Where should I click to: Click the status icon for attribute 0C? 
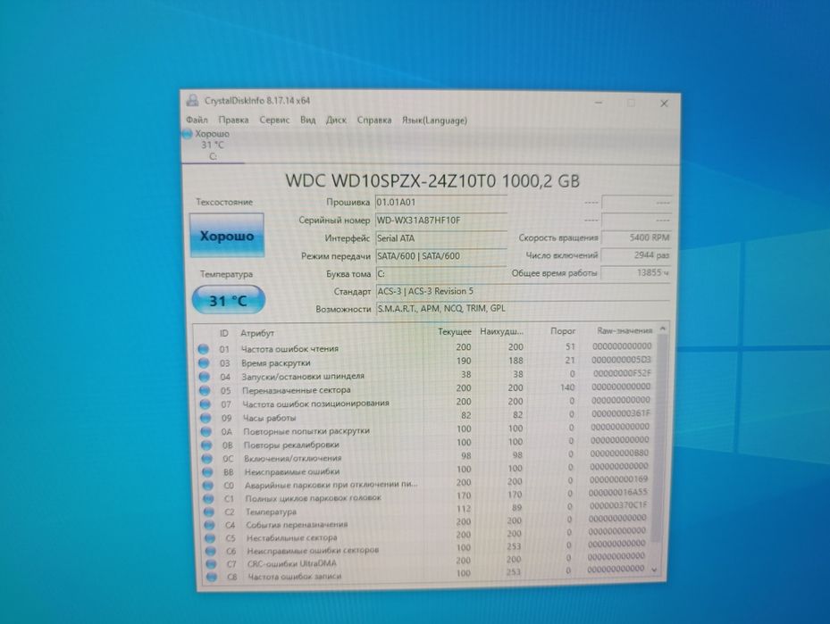(207, 459)
